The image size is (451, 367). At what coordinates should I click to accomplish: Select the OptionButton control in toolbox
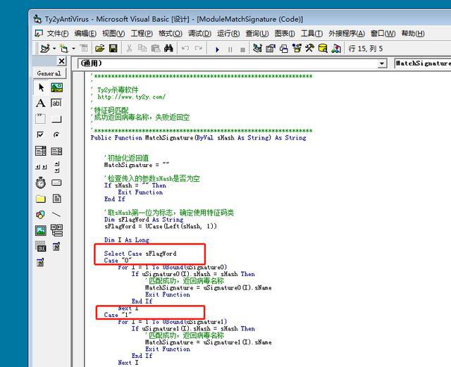(x=56, y=135)
